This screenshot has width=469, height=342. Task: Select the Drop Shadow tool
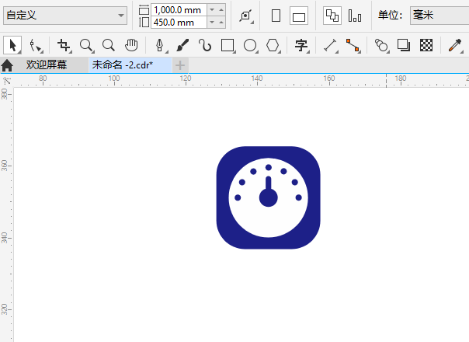click(404, 45)
